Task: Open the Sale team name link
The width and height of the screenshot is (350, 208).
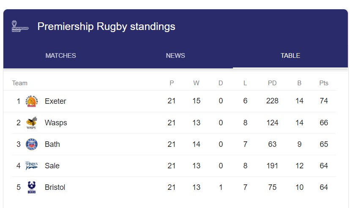Action: 52,166
